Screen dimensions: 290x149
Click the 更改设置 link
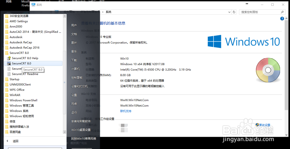click(x=265, y=125)
